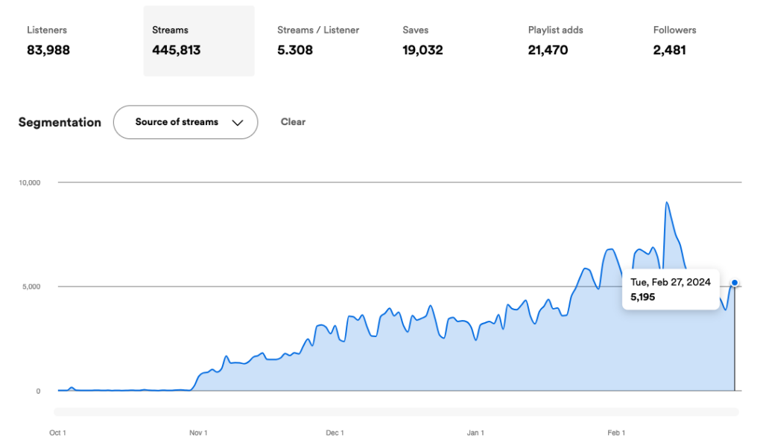
Task: Click the horizontal scrollbar below the chart
Action: point(396,412)
